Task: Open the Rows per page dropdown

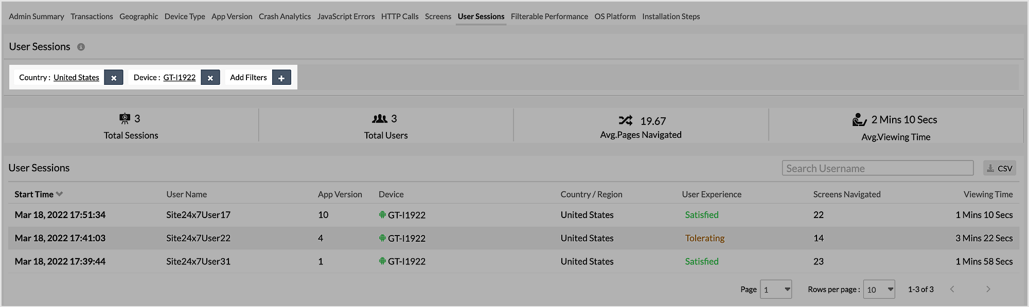Action: point(879,290)
